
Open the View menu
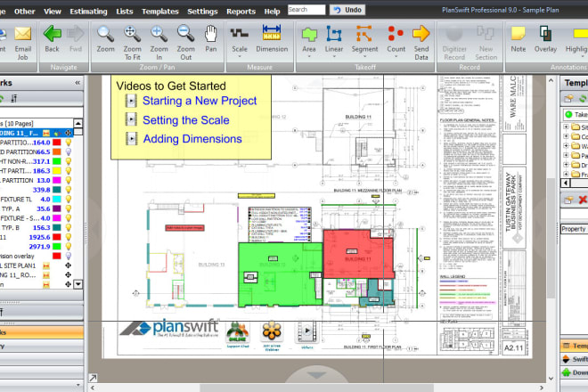pos(53,12)
